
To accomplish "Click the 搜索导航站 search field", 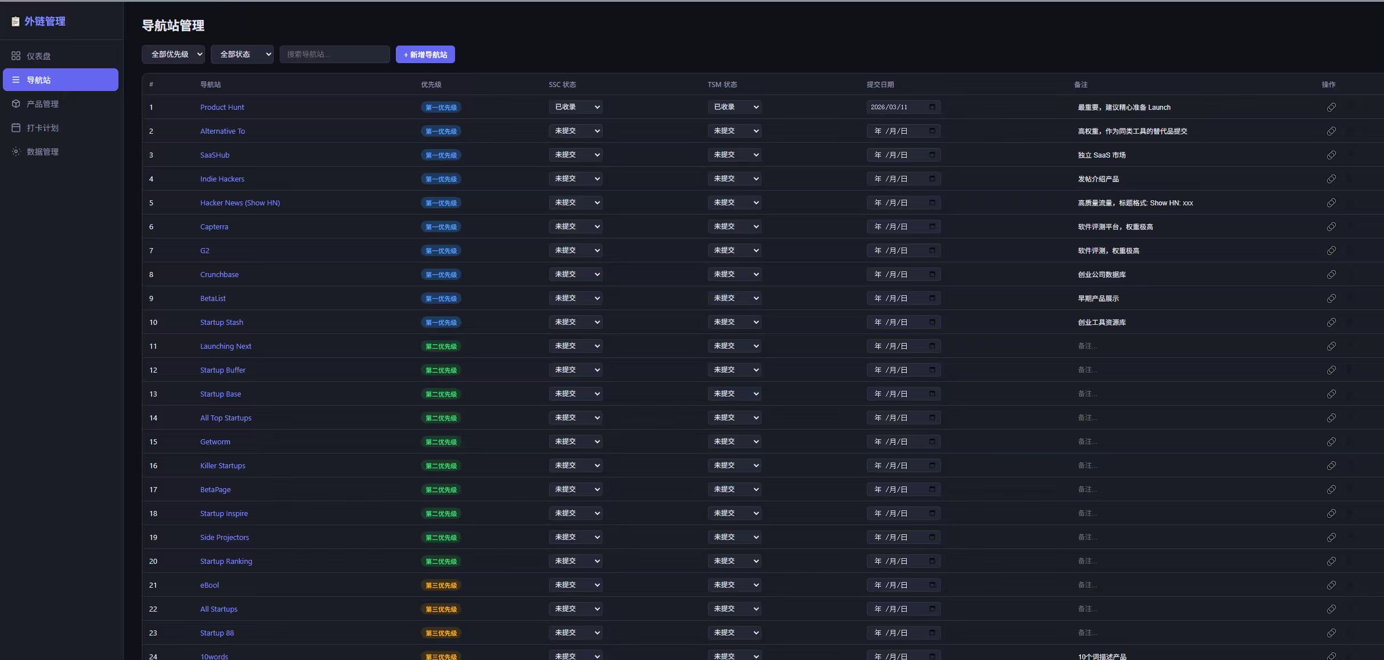I will [334, 54].
